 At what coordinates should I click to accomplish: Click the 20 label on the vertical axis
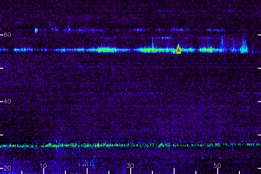[7, 168]
